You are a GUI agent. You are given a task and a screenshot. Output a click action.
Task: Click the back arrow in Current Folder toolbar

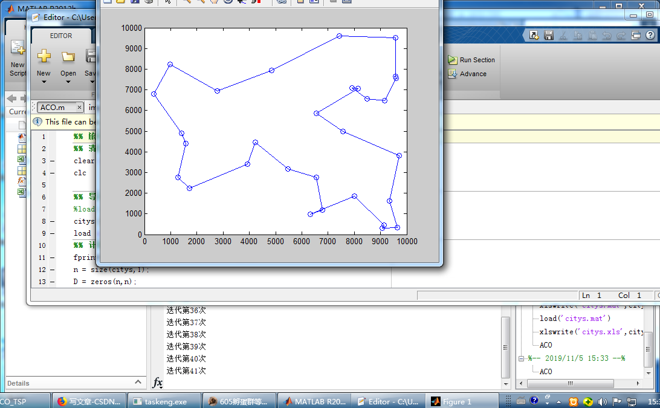click(12, 99)
